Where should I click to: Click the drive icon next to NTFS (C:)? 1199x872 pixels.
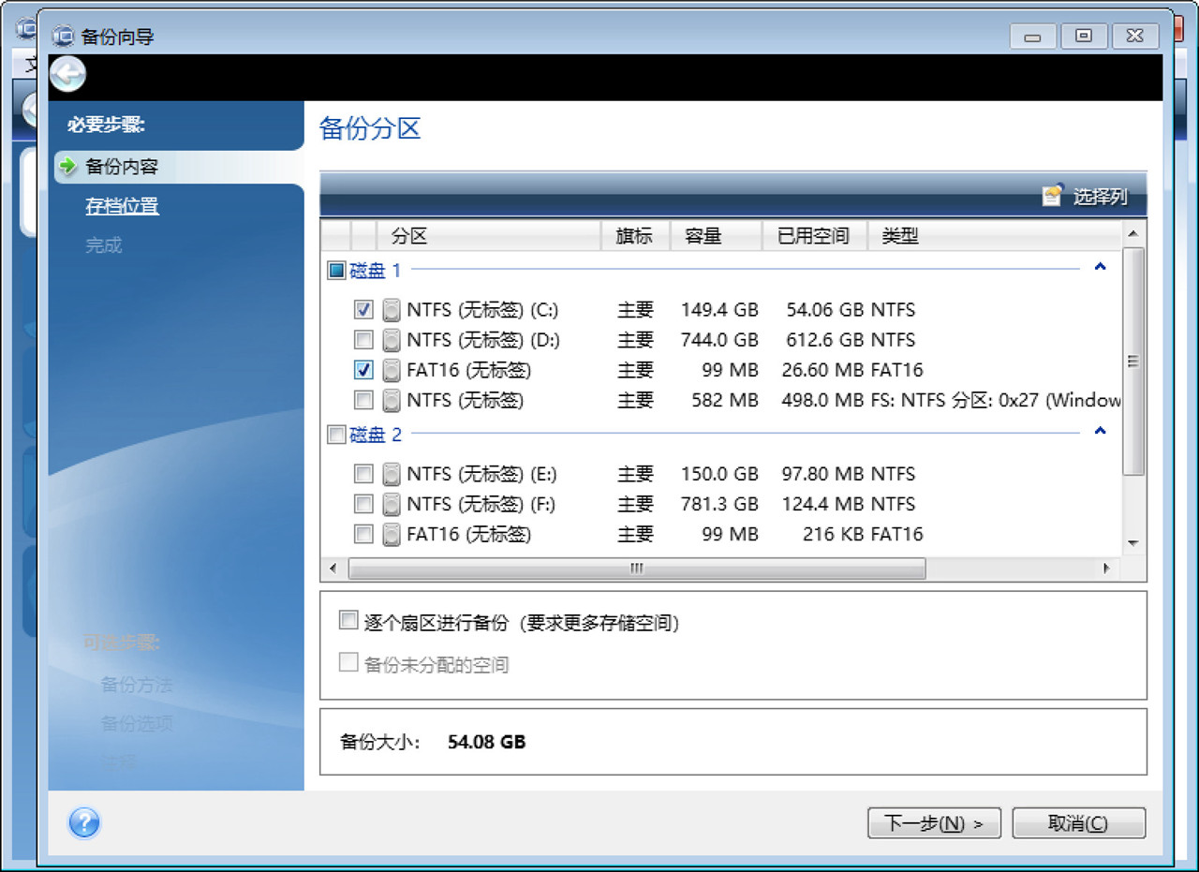coord(391,309)
